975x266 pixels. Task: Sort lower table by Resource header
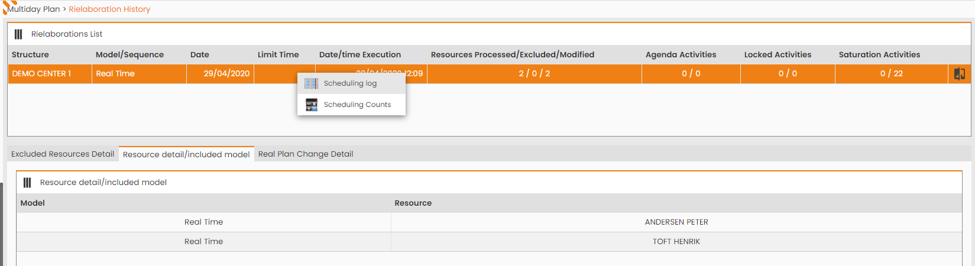[x=413, y=203]
